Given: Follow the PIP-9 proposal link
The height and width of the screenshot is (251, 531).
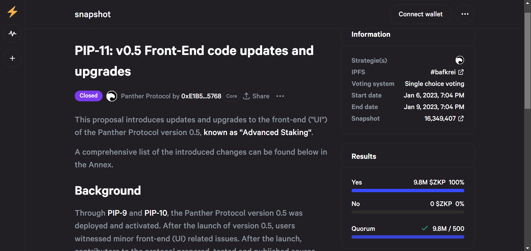Looking at the screenshot, I should pos(117,213).
